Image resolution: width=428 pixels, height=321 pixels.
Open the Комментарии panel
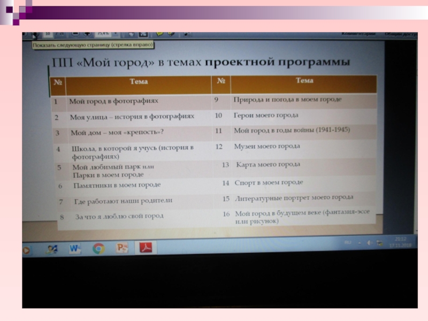358,34
